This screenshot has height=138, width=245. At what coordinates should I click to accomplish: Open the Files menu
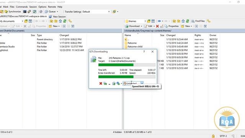tap(12, 7)
